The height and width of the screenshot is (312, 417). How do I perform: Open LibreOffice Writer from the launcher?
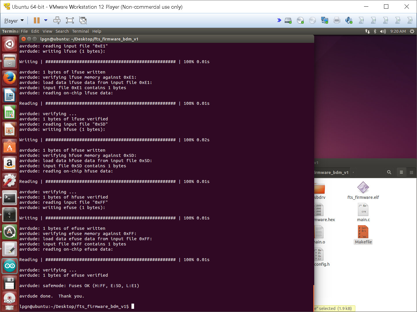[x=10, y=96]
